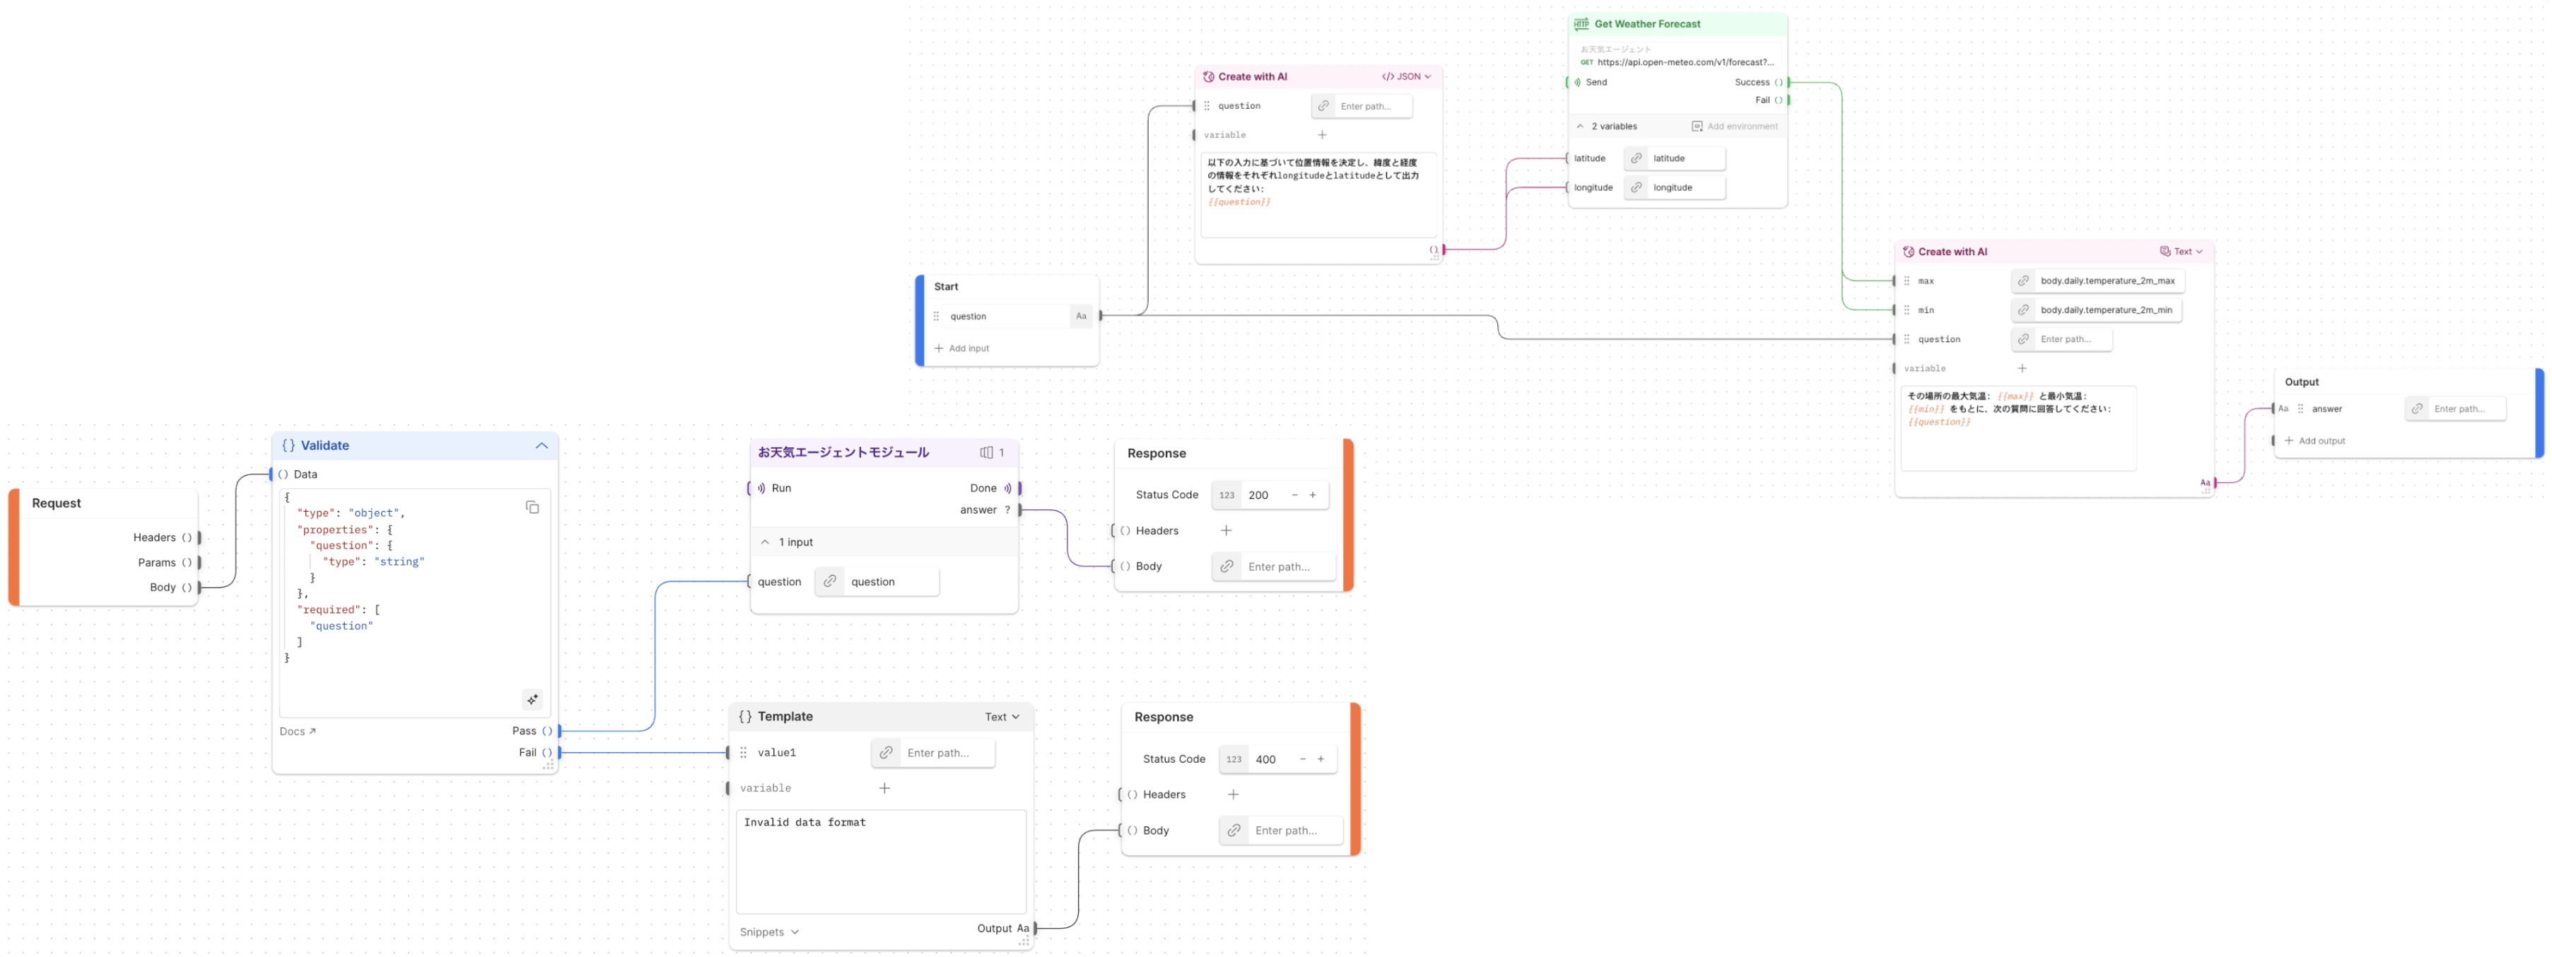The height and width of the screenshot is (957, 2552).
Task: Click the sparkle format icon in Validate panel
Action: click(x=532, y=700)
